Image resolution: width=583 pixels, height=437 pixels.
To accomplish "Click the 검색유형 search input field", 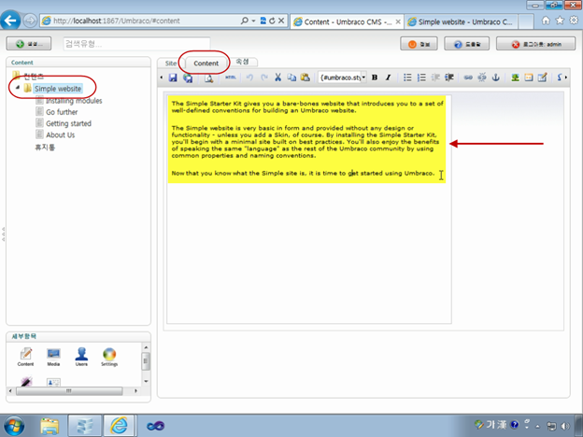I will (136, 44).
